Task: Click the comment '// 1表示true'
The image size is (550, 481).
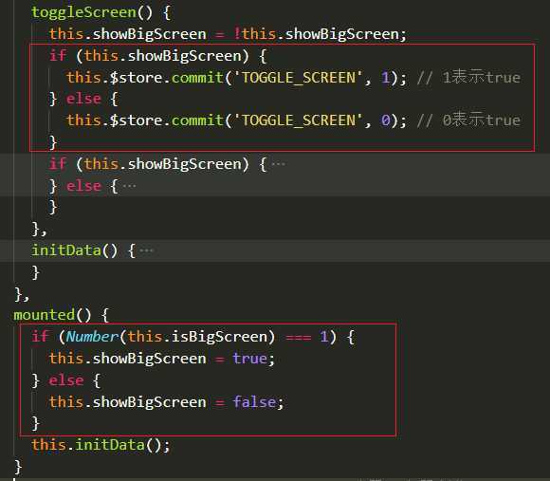Action: [468, 78]
